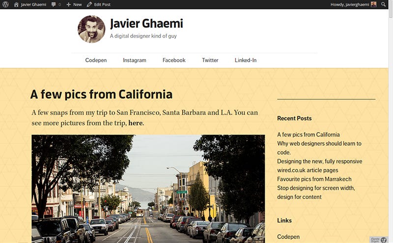This screenshot has width=393, height=243.
Task: Open the Linked-In navigation link
Action: coord(246,60)
